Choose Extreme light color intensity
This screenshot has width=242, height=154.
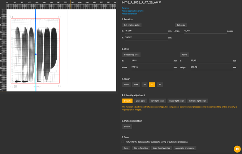(x=197, y=101)
